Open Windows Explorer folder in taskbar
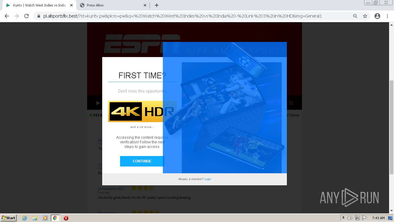The image size is (394, 222). coord(35,218)
